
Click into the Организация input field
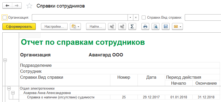tap(80, 18)
